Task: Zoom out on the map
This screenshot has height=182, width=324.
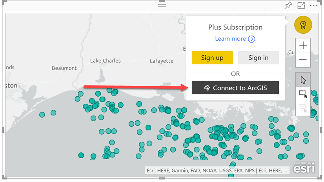Action: click(303, 60)
